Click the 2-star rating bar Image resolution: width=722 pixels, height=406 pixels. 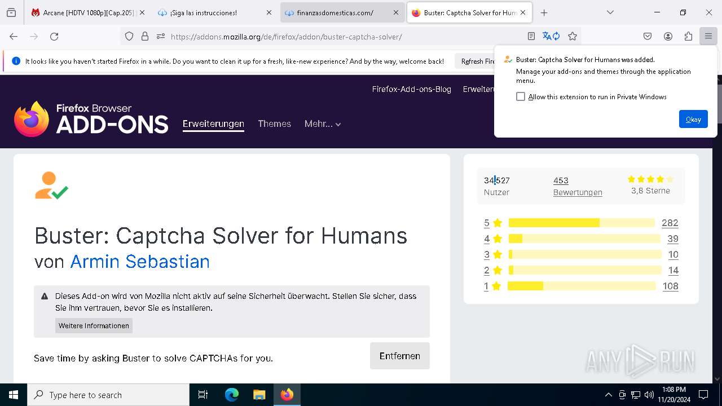click(585, 270)
